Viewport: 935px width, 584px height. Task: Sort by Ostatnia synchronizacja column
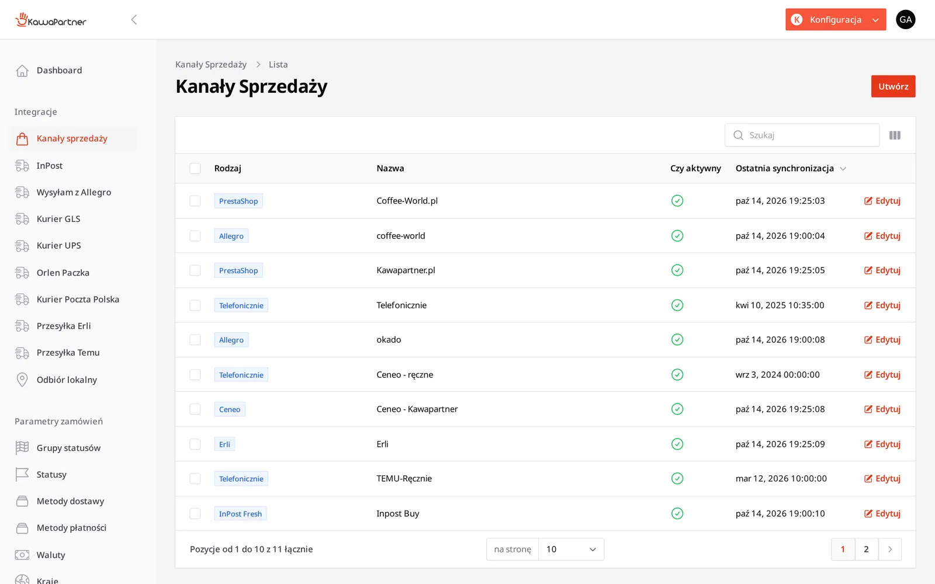[x=791, y=168]
